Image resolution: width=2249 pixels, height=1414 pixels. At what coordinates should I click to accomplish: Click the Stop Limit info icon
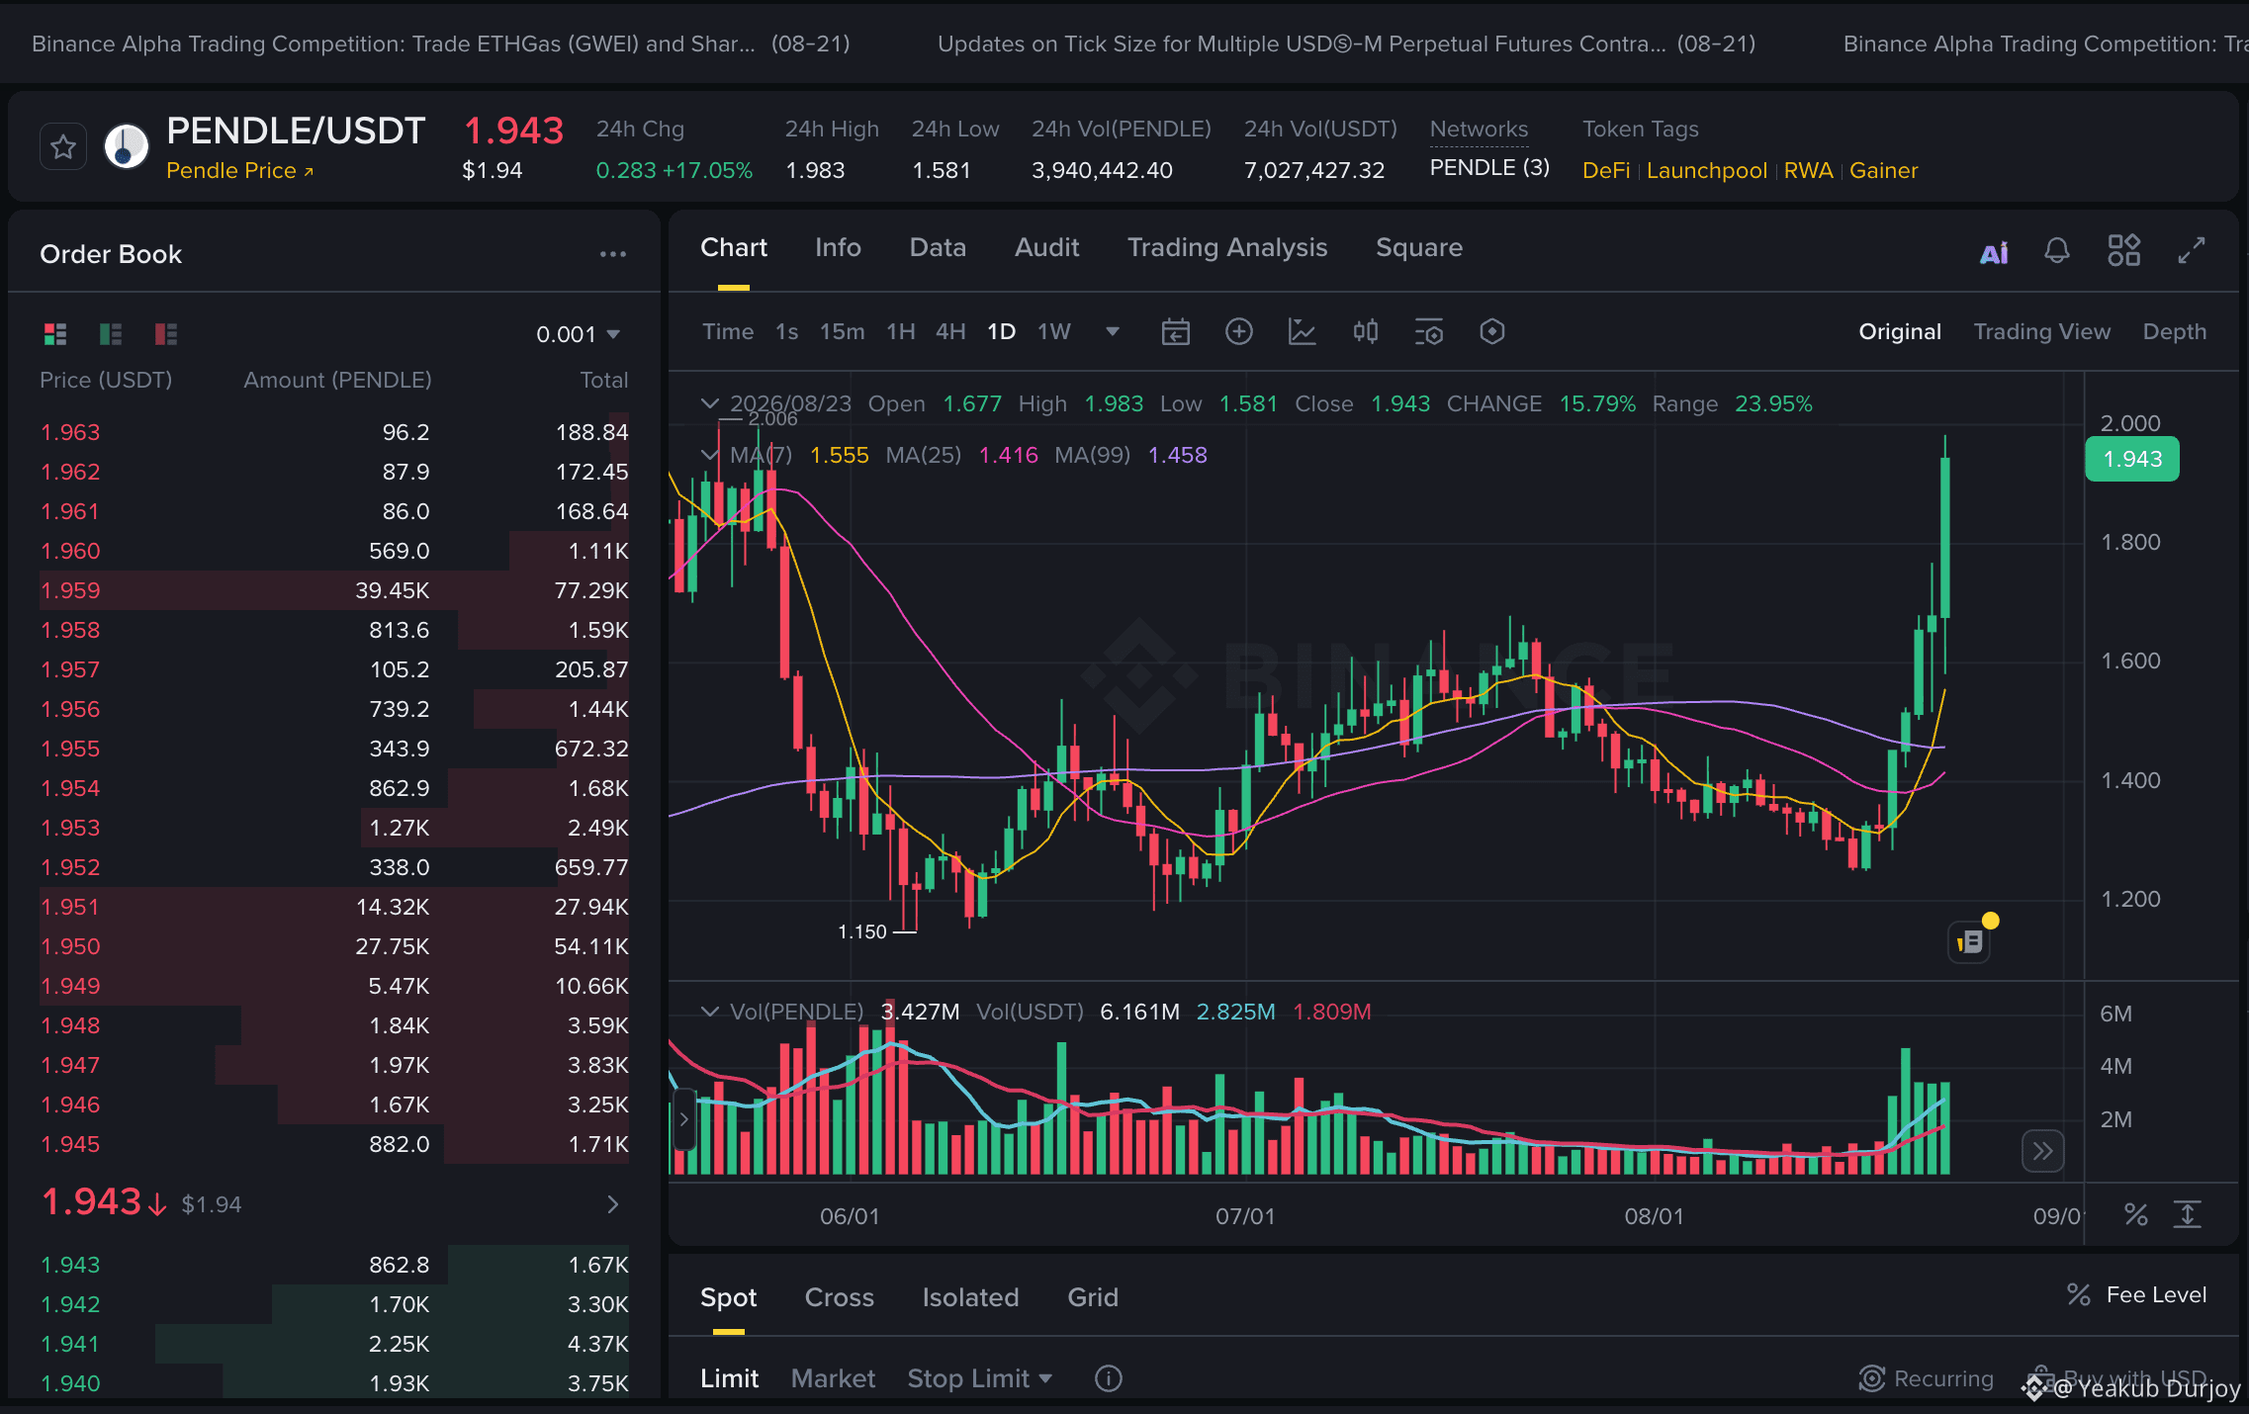(x=1109, y=1378)
